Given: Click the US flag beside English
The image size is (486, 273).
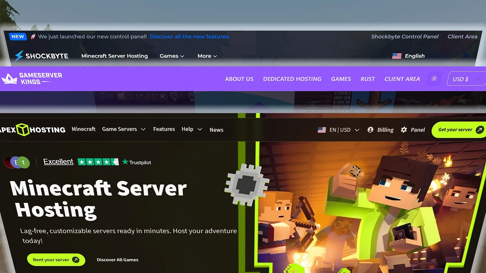Looking at the screenshot, I should point(397,56).
